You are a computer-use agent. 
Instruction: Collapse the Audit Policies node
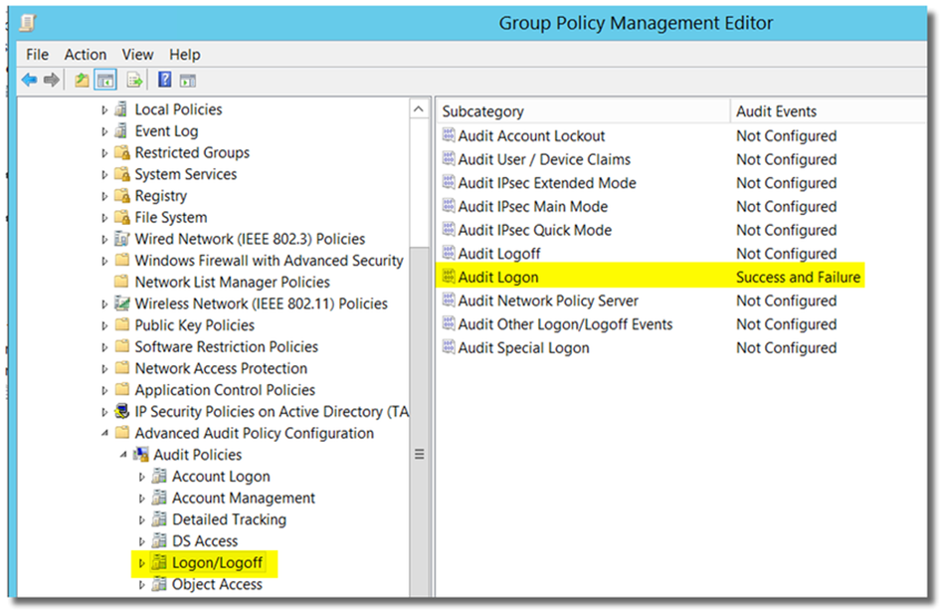(123, 455)
